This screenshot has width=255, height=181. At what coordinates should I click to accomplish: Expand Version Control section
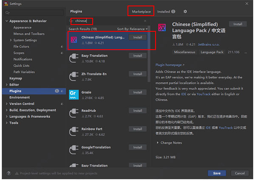click(x=7, y=104)
